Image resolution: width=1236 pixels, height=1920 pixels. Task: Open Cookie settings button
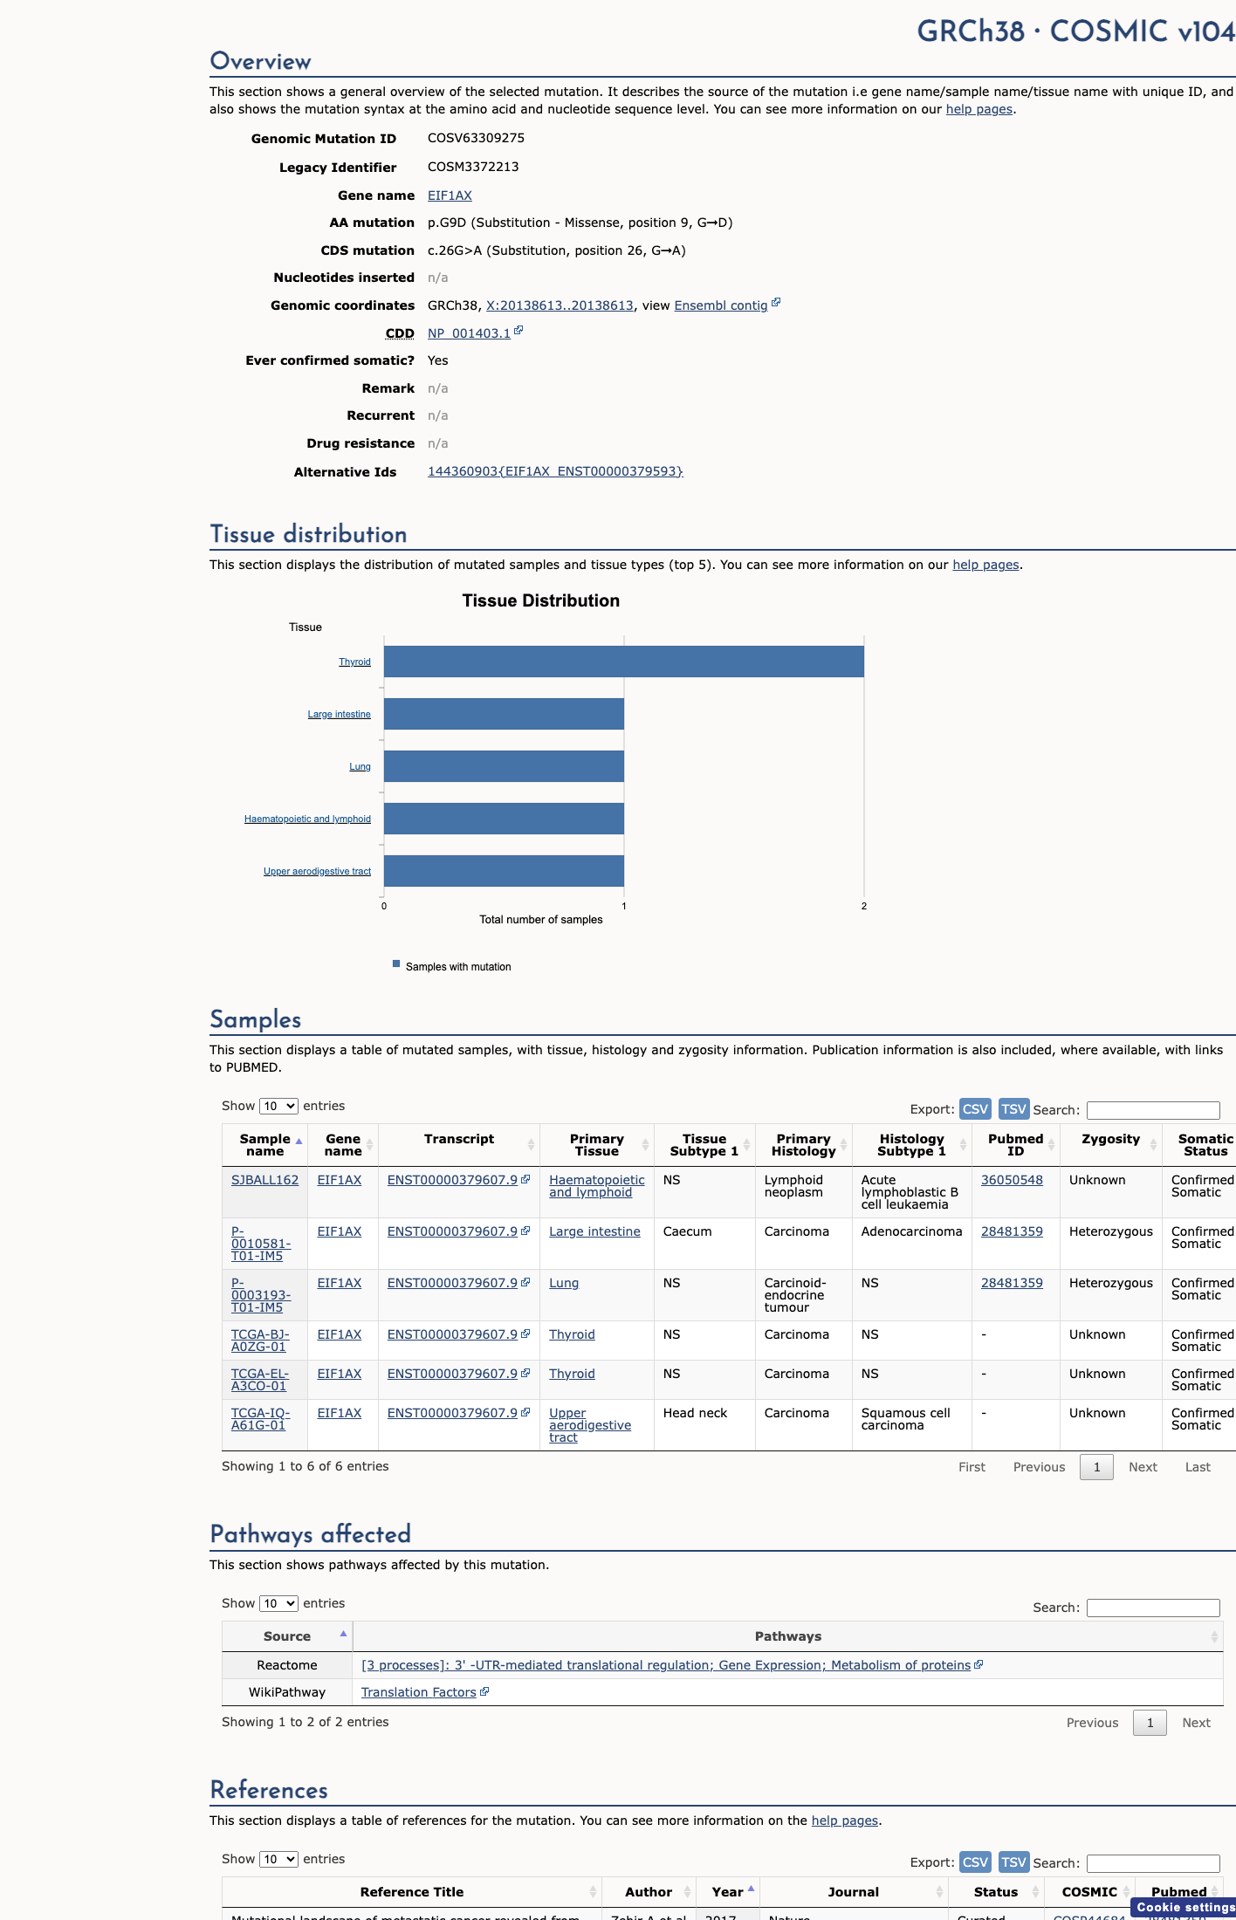pyautogui.click(x=1184, y=1908)
